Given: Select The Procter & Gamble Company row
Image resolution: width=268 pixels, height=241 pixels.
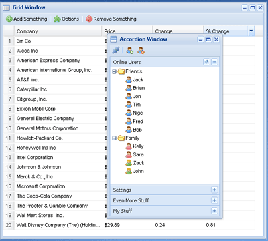Looking at the screenshot, I should (x=56, y=206).
